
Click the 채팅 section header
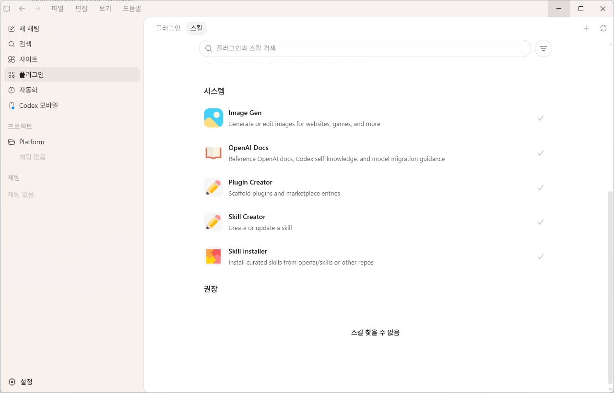14,178
